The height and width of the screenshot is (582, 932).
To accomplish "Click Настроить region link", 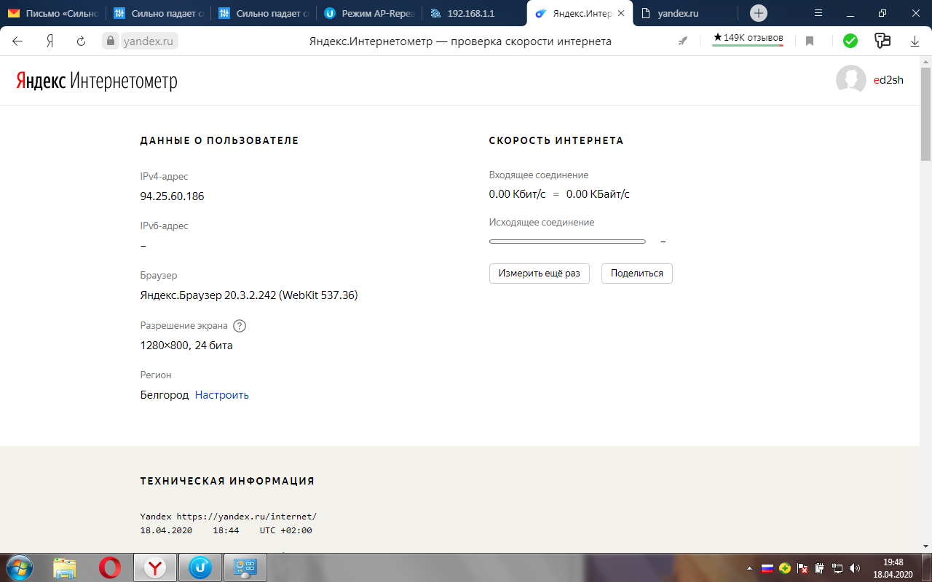I will pos(222,395).
